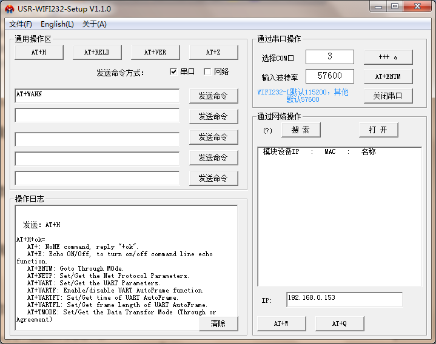Screen dimensions: 436x344
Task: Clear the log with 清除 button
Action: [x=218, y=323]
